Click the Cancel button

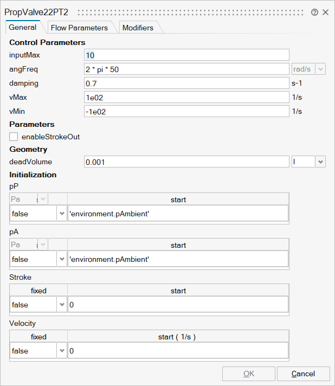pyautogui.click(x=303, y=374)
